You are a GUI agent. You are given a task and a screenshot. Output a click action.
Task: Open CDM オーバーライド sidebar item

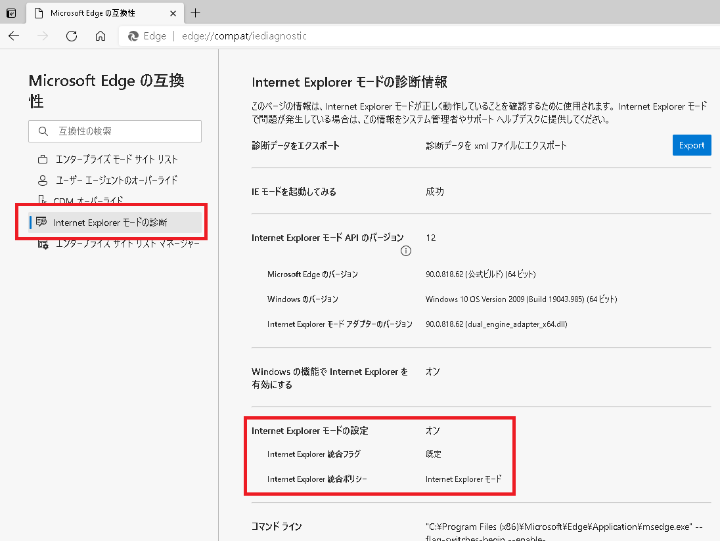(87, 201)
